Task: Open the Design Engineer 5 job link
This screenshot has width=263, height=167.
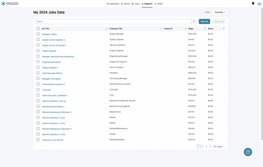Action: click(50, 68)
